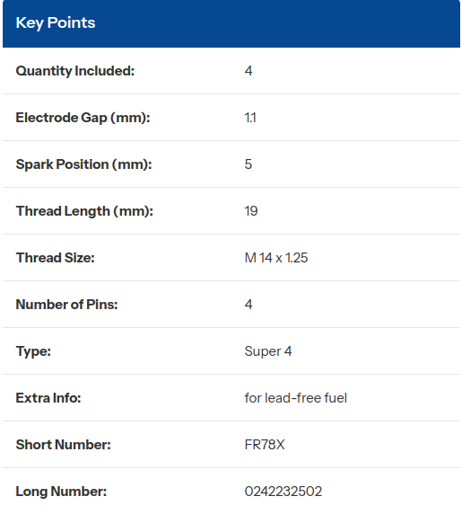Click the thread length value 19
This screenshot has height=514, width=462.
pyautogui.click(x=251, y=211)
